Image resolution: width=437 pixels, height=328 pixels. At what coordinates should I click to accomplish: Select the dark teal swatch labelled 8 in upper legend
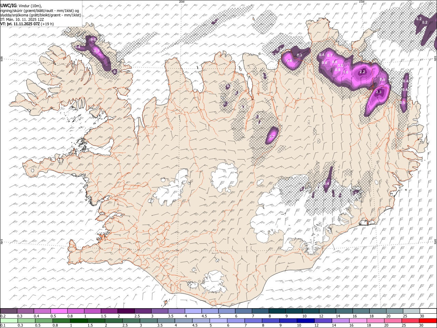[x=277, y=311]
